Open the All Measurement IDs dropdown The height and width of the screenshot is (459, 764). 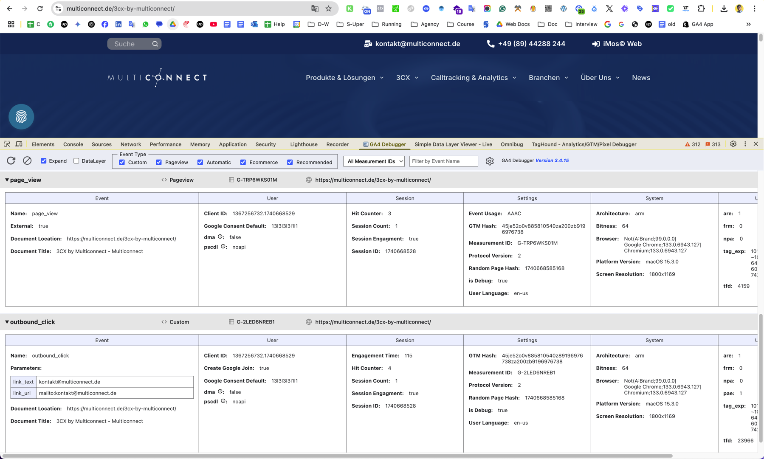pos(374,161)
